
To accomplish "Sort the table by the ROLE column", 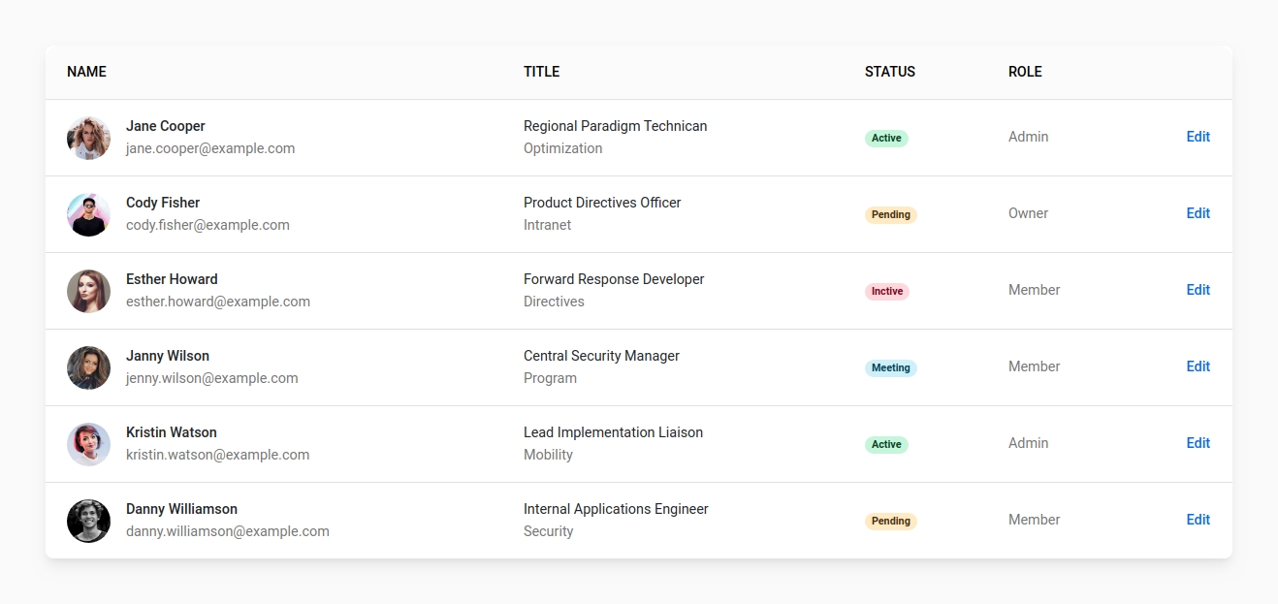I will [1025, 71].
